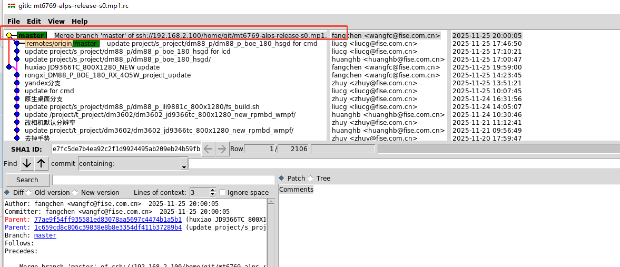Click date '2025-11-25 17:46:50'
The height and width of the screenshot is (267, 620).
(487, 44)
